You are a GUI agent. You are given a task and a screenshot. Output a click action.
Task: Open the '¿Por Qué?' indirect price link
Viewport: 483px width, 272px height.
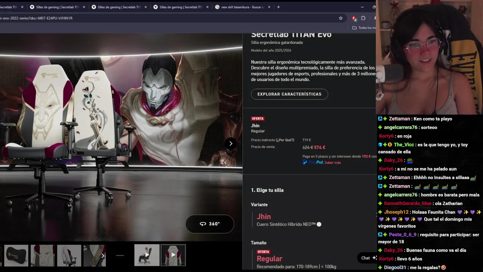285,140
